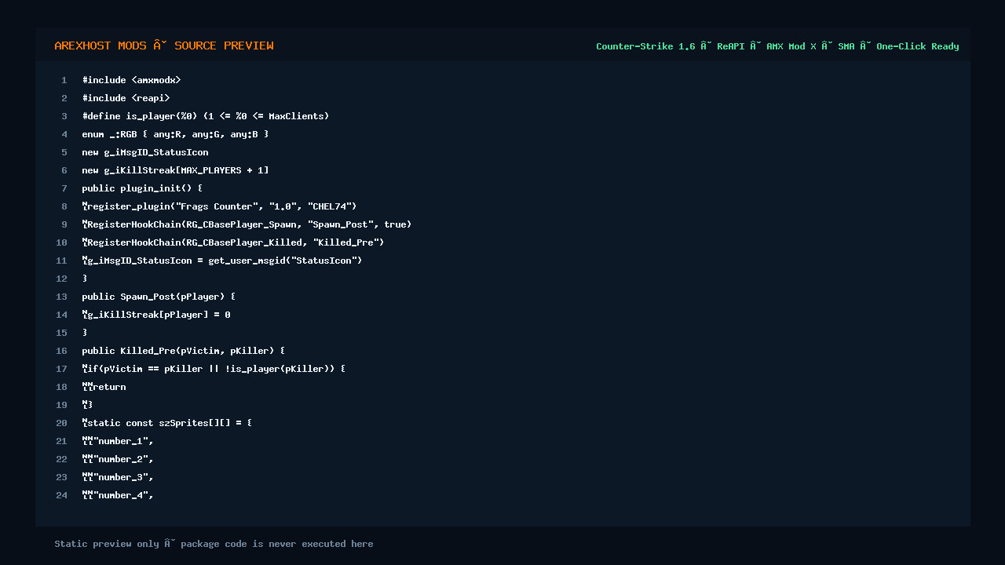Click 'new g_iKillStreak[MAX_PLAYERS + 1]' line
Screen dimensions: 1005x565
click(x=175, y=170)
